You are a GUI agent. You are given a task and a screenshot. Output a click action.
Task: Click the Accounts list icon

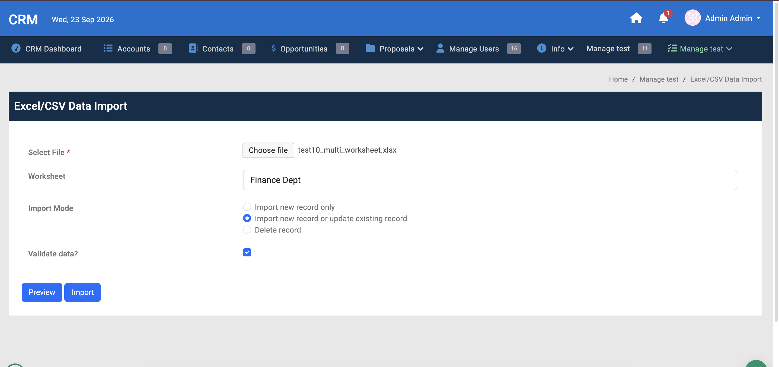coord(108,48)
